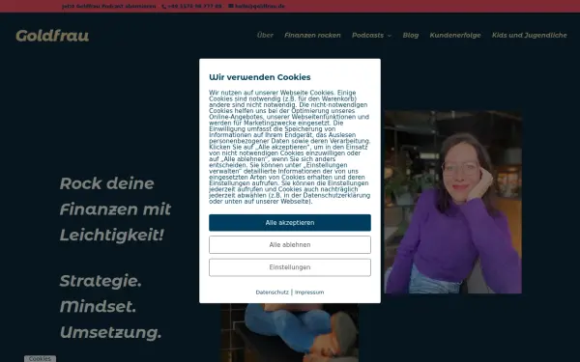Screen dimensions: 580x362
Task: Click 'Jetzt Goldfrau Podcast abonnieren' link
Action: tap(108, 7)
